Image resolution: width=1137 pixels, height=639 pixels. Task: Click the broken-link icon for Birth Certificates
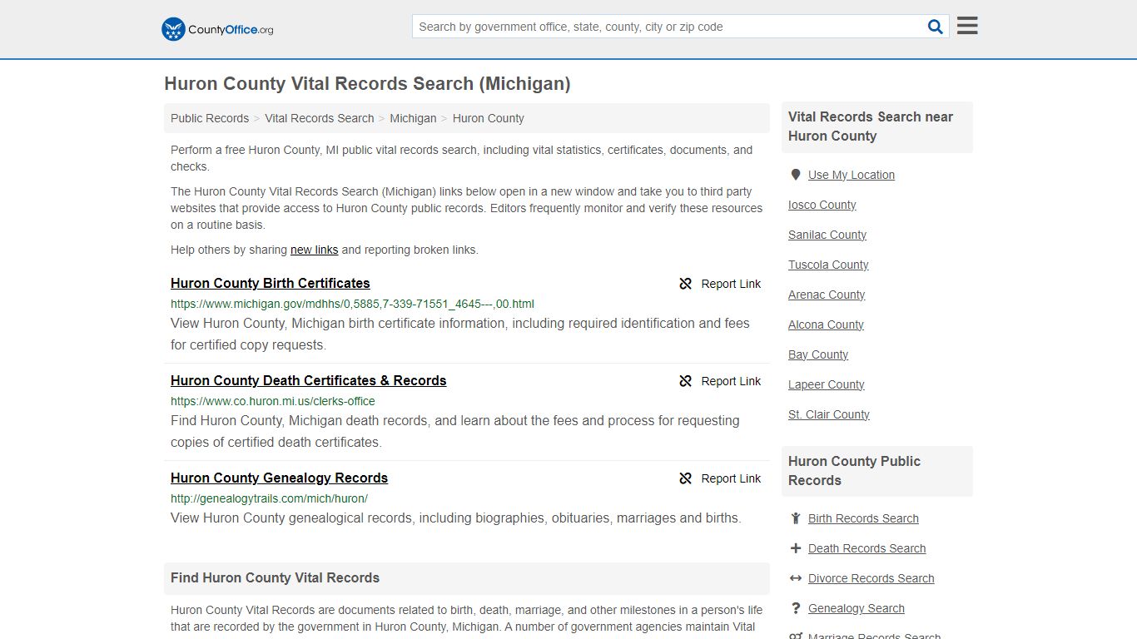tap(685, 284)
